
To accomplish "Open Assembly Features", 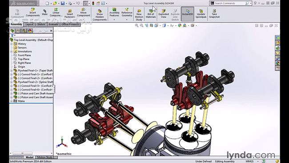I will click(x=114, y=12).
